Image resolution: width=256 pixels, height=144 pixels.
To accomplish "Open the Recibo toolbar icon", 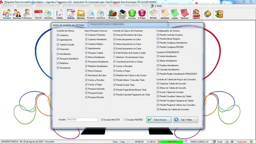I will (x=154, y=13).
